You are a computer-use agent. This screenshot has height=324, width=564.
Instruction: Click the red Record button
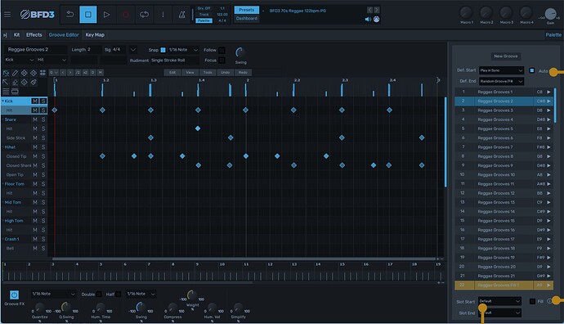click(126, 15)
